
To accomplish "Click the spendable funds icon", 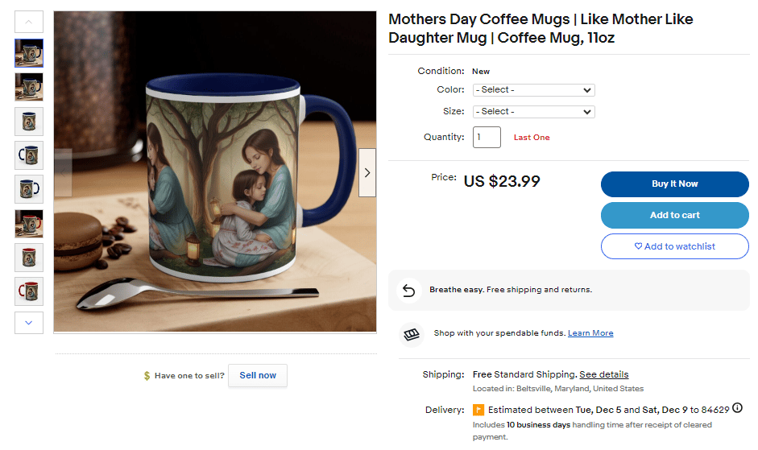I will point(412,332).
